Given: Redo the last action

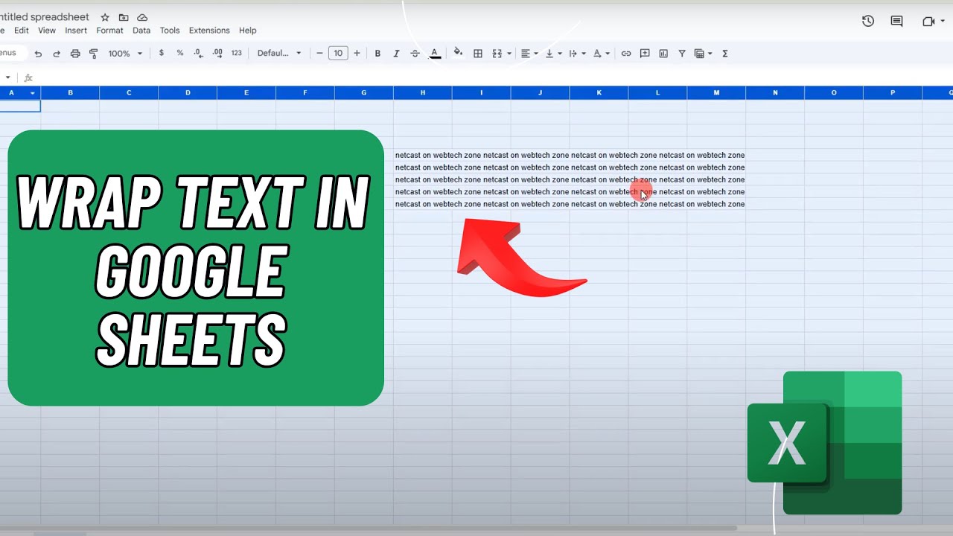Looking at the screenshot, I should [x=57, y=54].
